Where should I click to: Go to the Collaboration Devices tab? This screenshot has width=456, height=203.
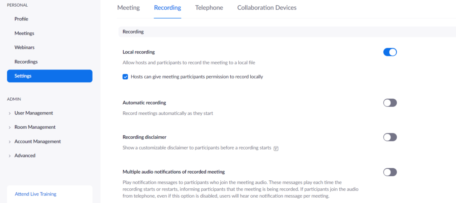267,8
